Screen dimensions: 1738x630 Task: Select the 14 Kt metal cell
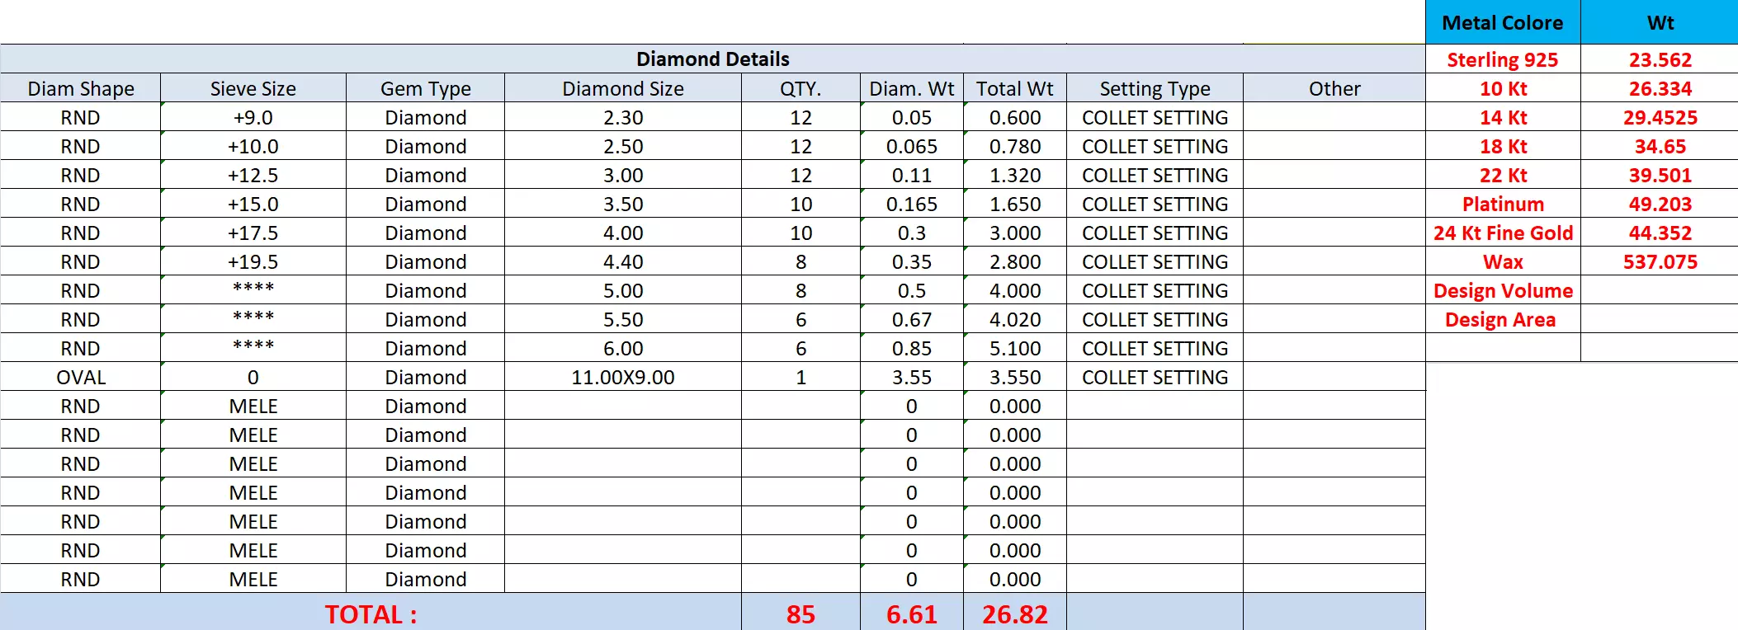coord(1503,117)
